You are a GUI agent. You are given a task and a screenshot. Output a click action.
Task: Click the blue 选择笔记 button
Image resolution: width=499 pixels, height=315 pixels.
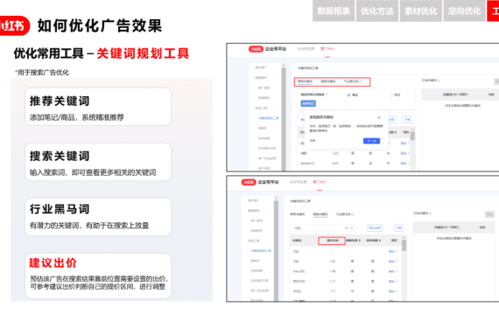(x=308, y=103)
